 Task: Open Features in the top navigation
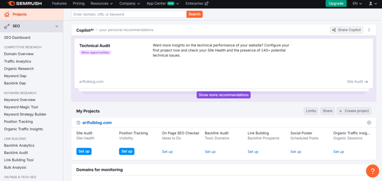click(59, 3)
